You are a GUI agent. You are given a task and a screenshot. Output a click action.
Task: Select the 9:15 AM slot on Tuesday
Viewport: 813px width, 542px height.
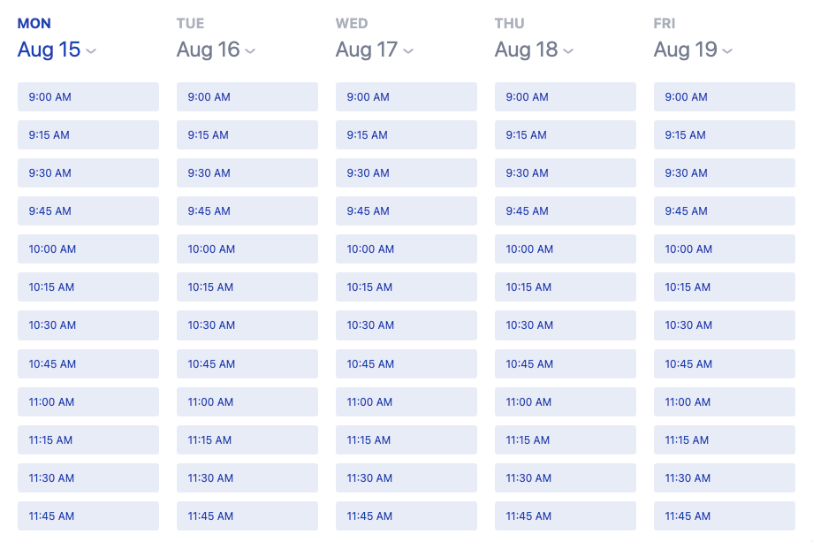point(247,134)
